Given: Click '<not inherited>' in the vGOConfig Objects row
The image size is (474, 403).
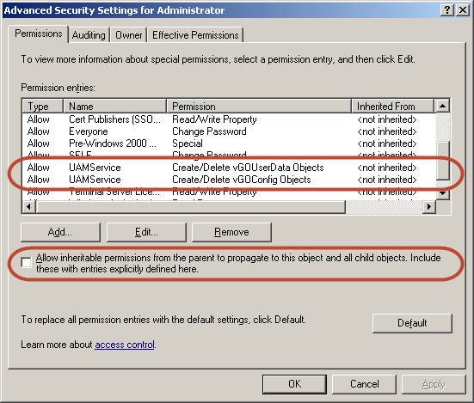Looking at the screenshot, I should (x=387, y=180).
